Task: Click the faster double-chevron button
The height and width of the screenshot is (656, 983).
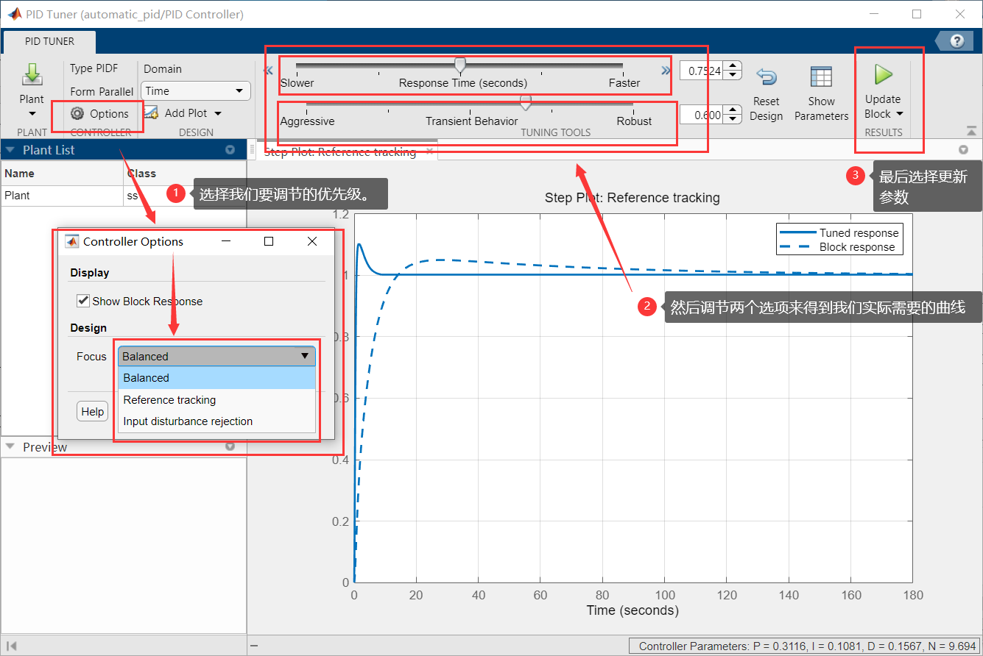Action: pos(666,71)
